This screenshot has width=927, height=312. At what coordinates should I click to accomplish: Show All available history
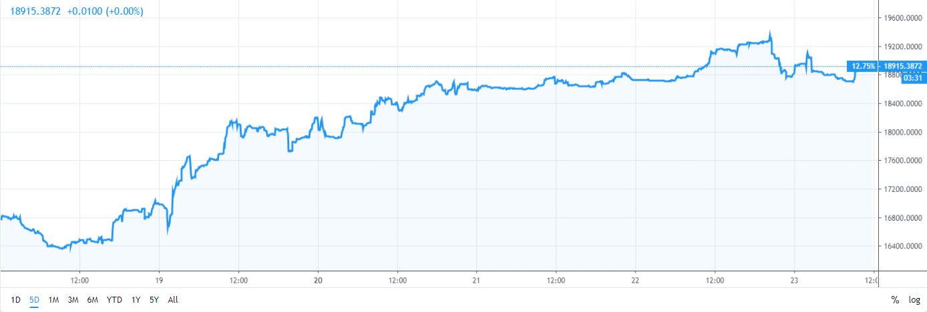pyautogui.click(x=173, y=300)
